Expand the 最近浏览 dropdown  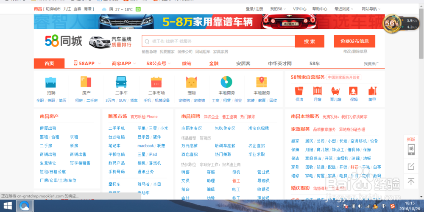pos(344,9)
